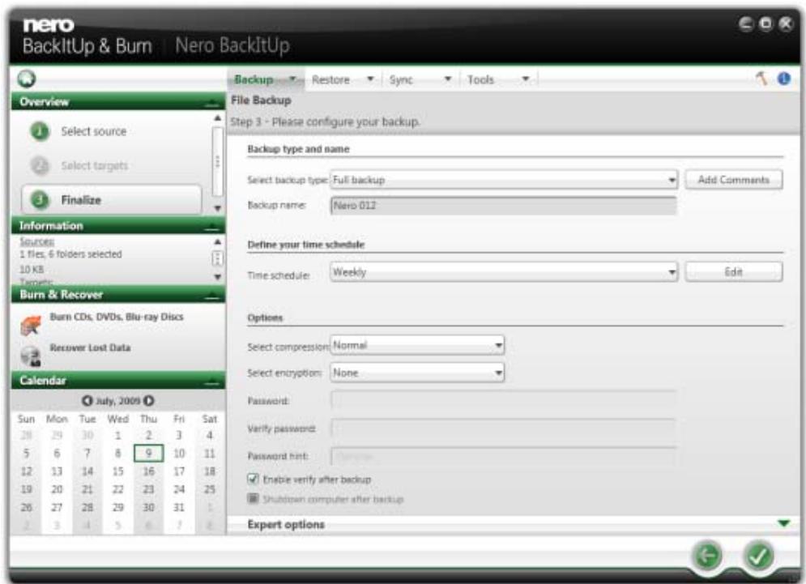Click the Sources link in Information

(37, 241)
